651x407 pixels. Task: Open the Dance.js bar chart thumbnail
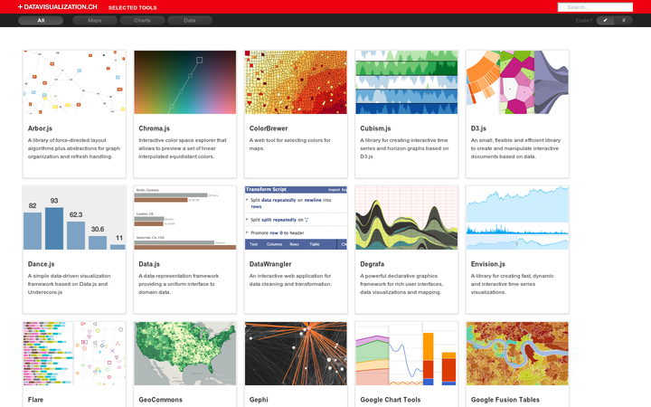click(x=74, y=218)
